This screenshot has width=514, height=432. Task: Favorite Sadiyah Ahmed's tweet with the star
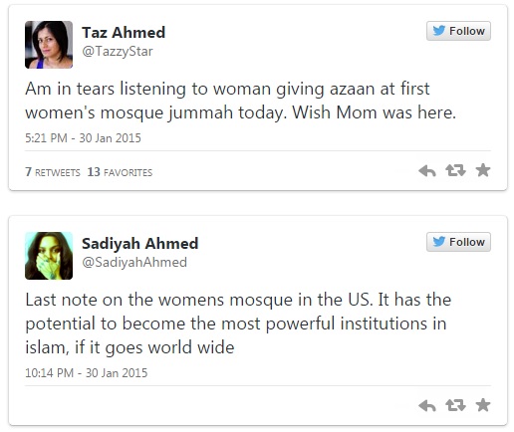[483, 405]
